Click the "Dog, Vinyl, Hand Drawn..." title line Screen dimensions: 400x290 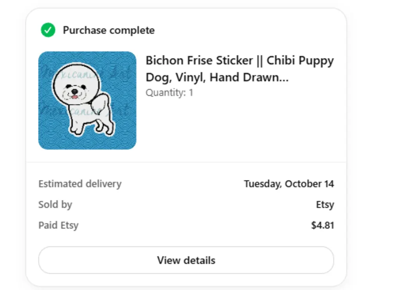(217, 77)
